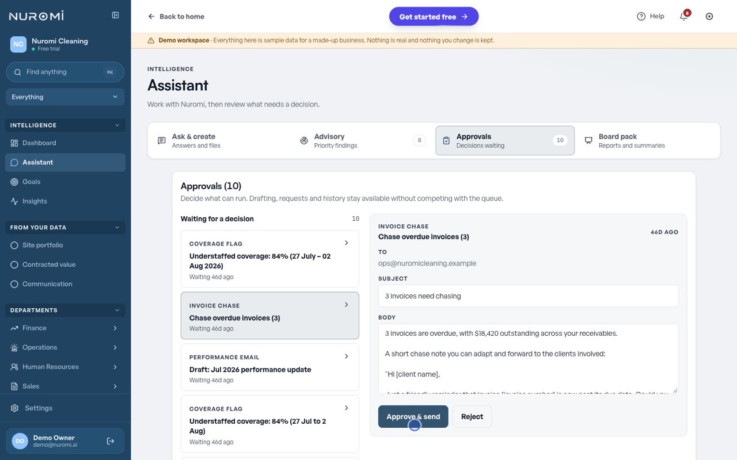
Task: Collapse the From Your Data section
Action: [x=65, y=228]
